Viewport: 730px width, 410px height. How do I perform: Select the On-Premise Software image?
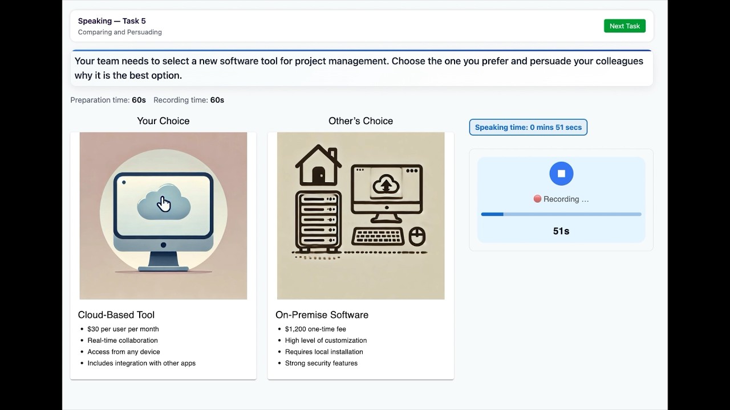pos(360,216)
